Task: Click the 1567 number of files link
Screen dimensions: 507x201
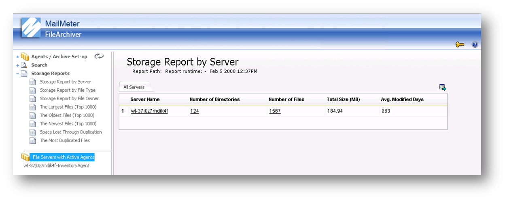Action: click(275, 111)
